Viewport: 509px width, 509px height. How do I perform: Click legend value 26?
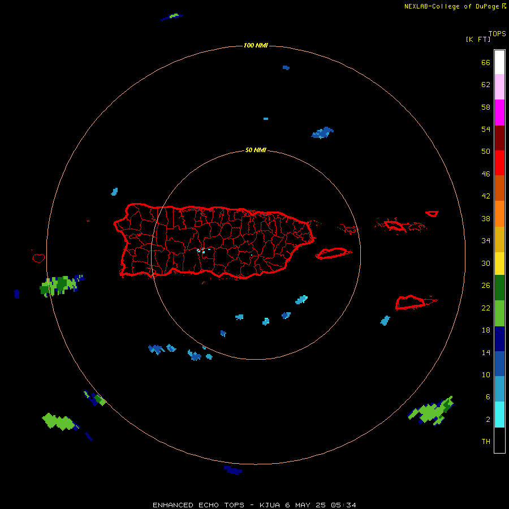(486, 286)
